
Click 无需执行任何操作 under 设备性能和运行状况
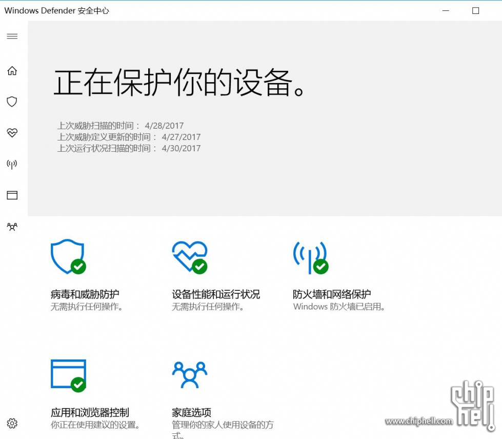pos(208,307)
